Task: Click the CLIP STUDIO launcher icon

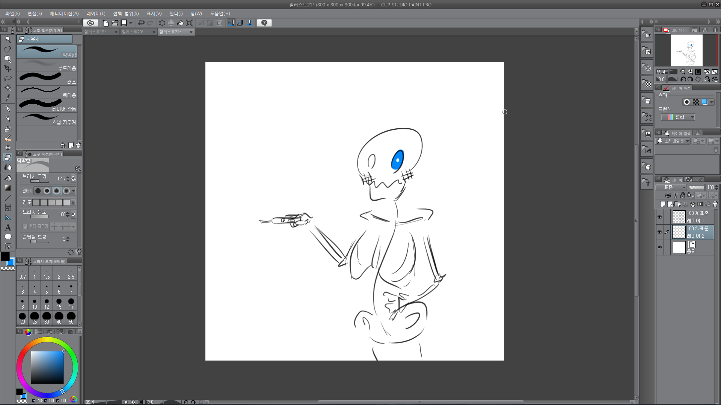Action: point(91,23)
